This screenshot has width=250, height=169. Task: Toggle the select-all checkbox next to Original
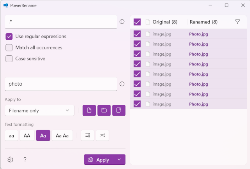(137, 22)
